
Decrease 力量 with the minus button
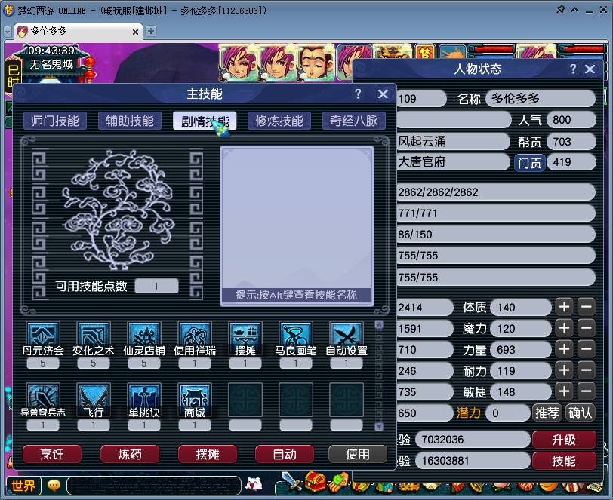point(586,349)
